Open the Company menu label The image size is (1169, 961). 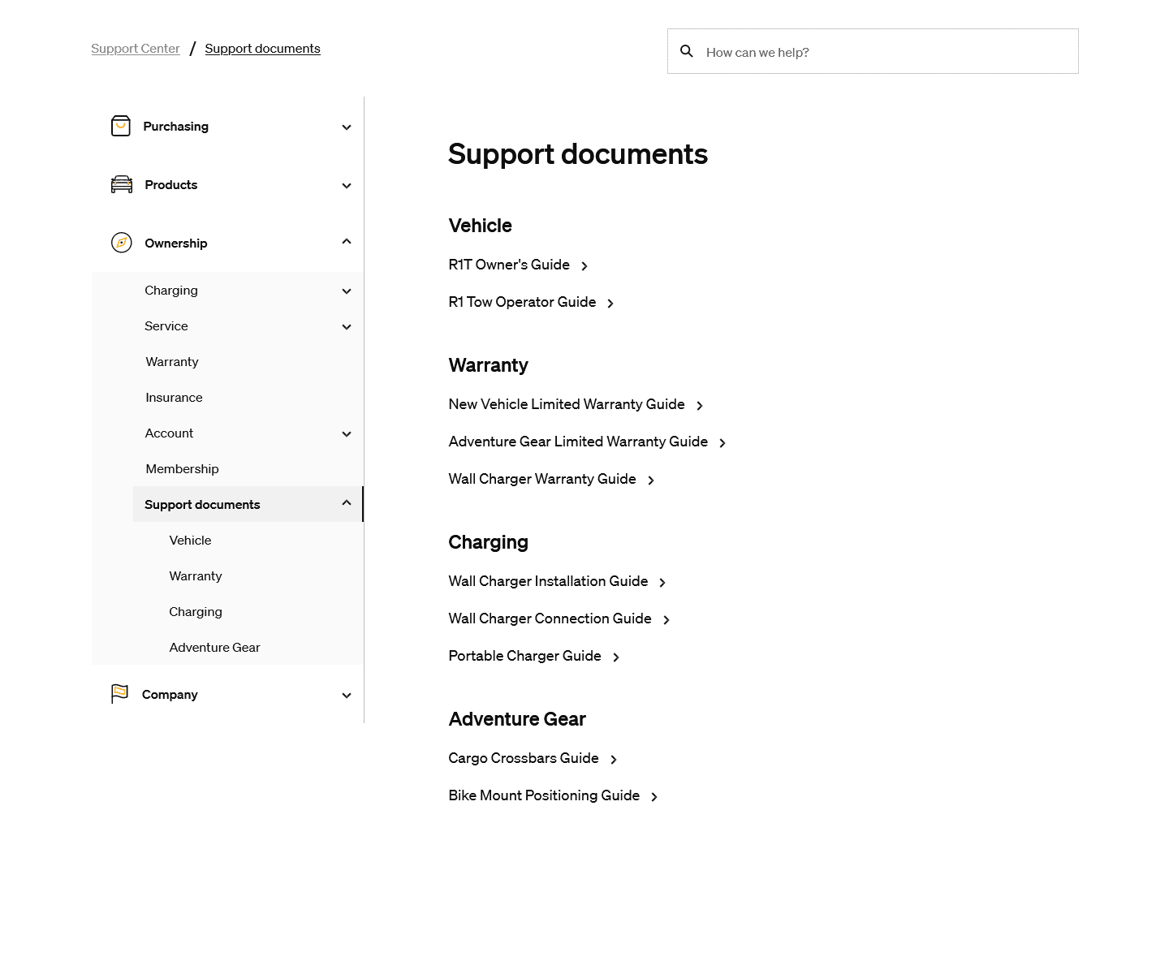coord(170,695)
